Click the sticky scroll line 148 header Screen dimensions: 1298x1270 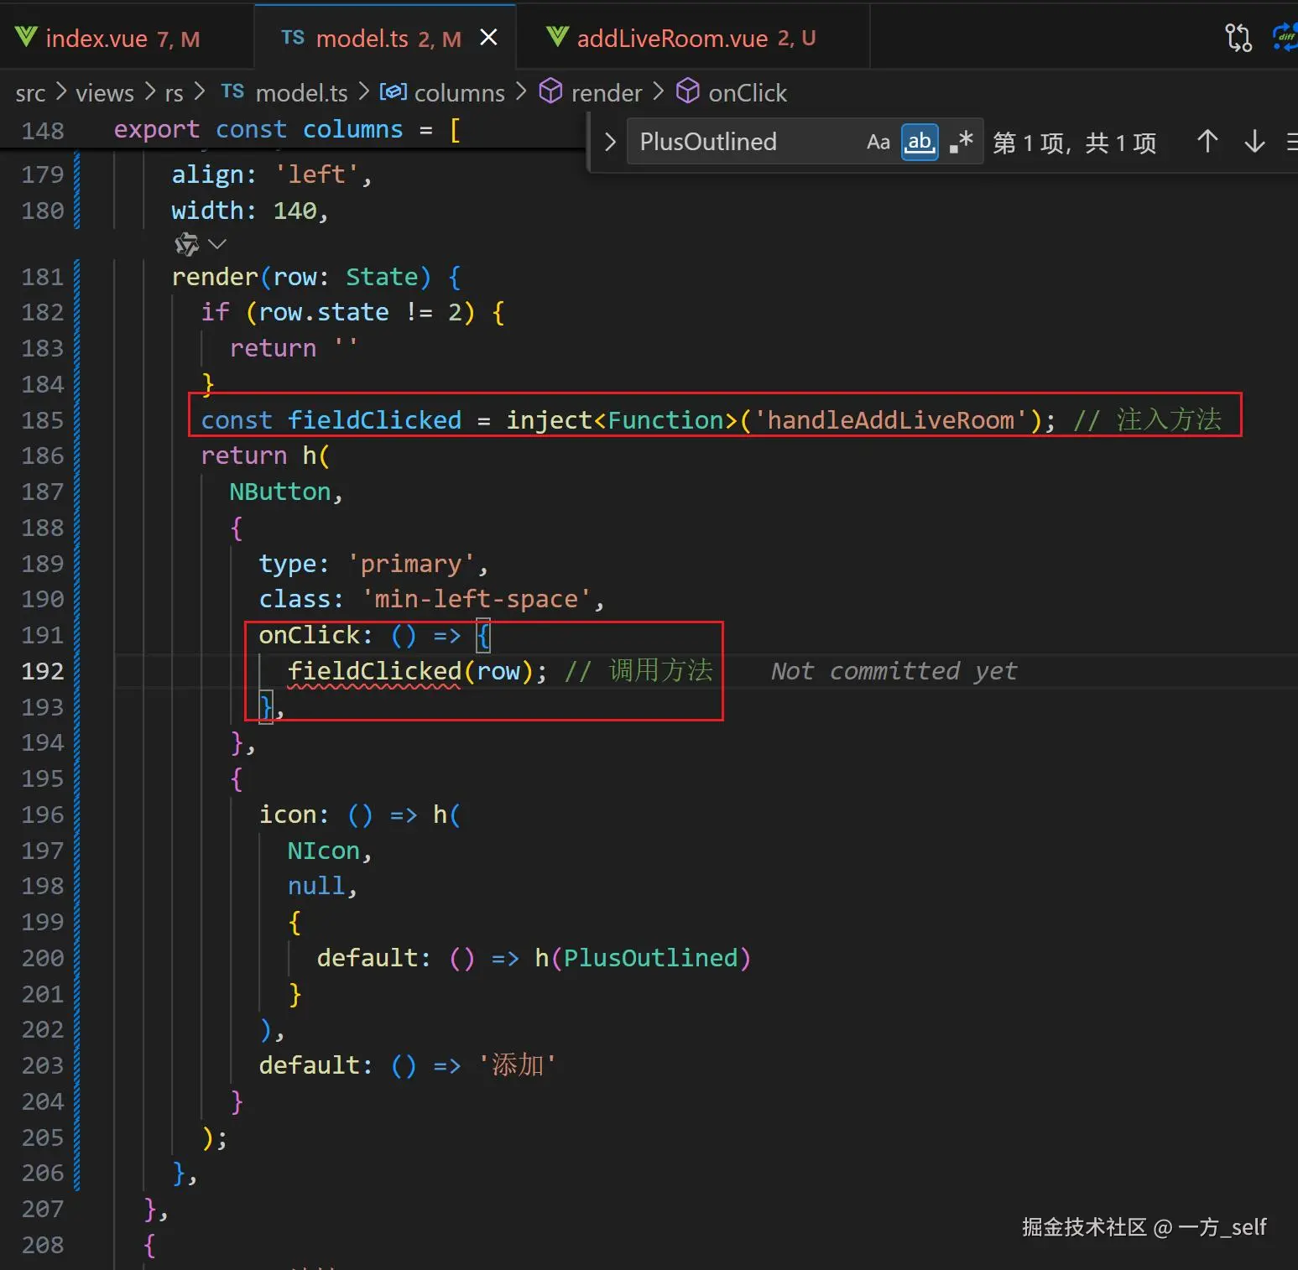(294, 130)
